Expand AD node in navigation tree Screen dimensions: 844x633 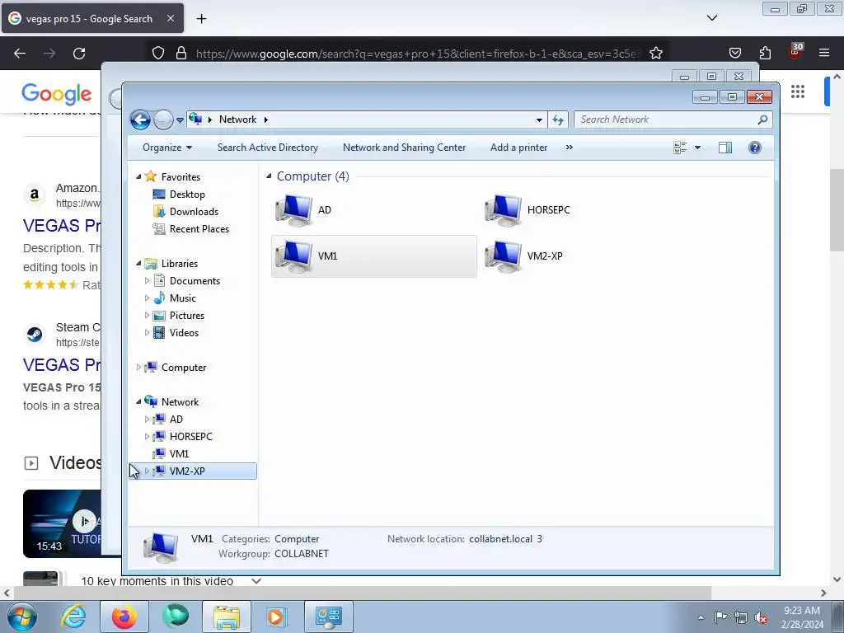(147, 420)
